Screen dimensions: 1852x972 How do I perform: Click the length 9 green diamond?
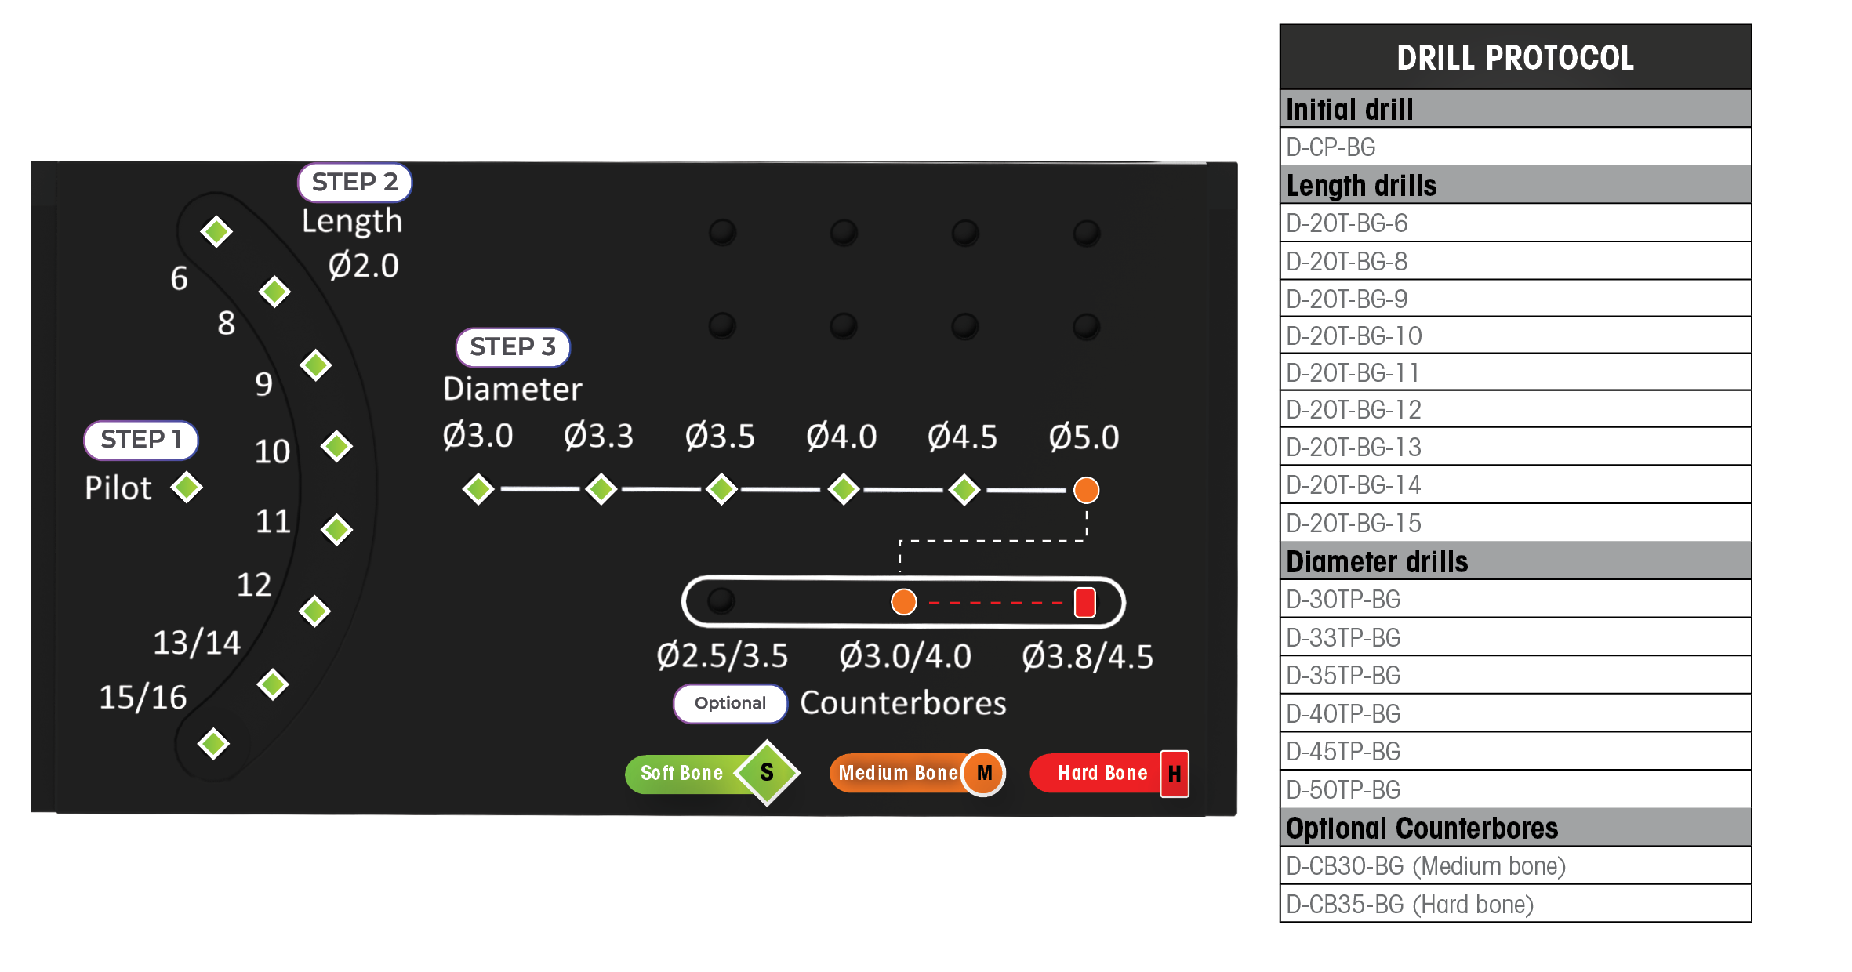click(x=316, y=364)
